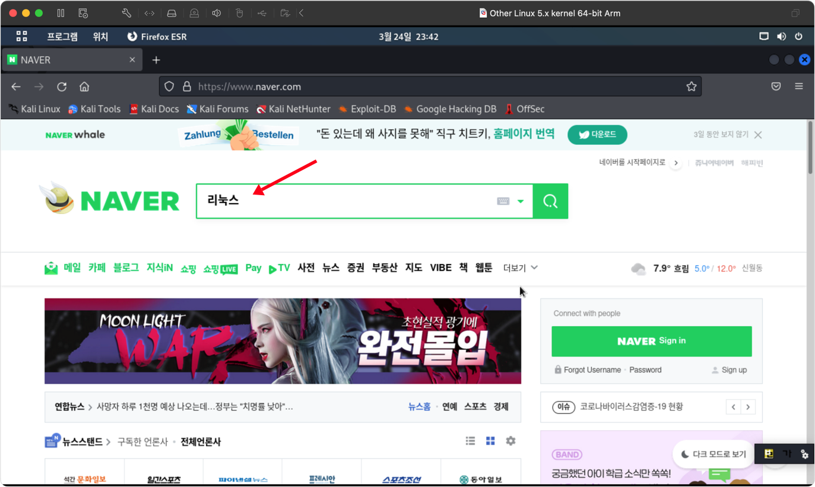The image size is (815, 487).
Task: Open 카페 in Naver navigation
Action: tap(97, 268)
